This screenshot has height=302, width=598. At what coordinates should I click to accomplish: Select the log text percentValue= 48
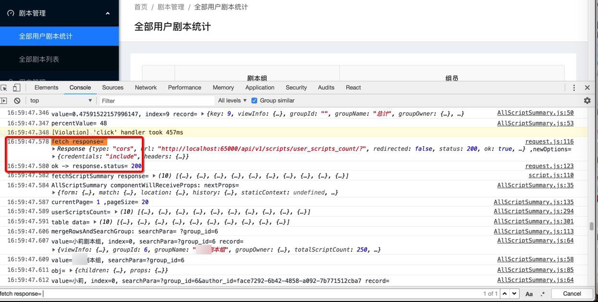(x=79, y=124)
